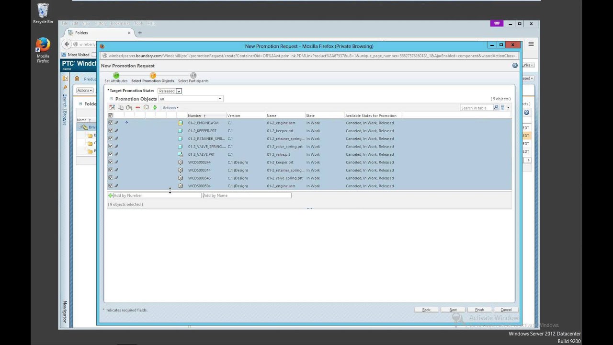
Task: Uncheck the WCDS000314 row checkbox
Action: (111, 170)
